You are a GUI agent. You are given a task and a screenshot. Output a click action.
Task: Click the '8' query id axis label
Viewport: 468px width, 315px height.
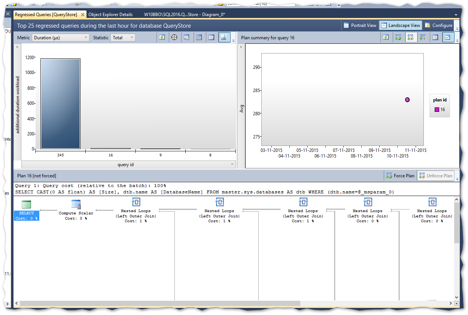tap(210, 155)
